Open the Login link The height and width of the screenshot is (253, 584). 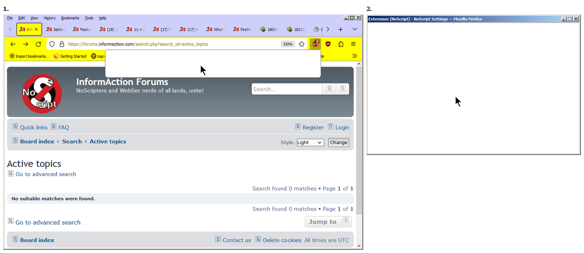click(x=342, y=127)
